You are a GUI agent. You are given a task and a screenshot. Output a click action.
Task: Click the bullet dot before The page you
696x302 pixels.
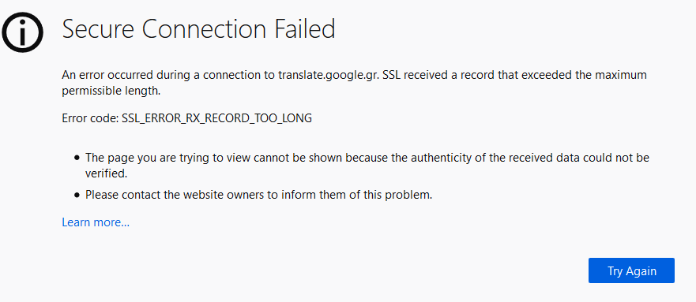pos(77,158)
